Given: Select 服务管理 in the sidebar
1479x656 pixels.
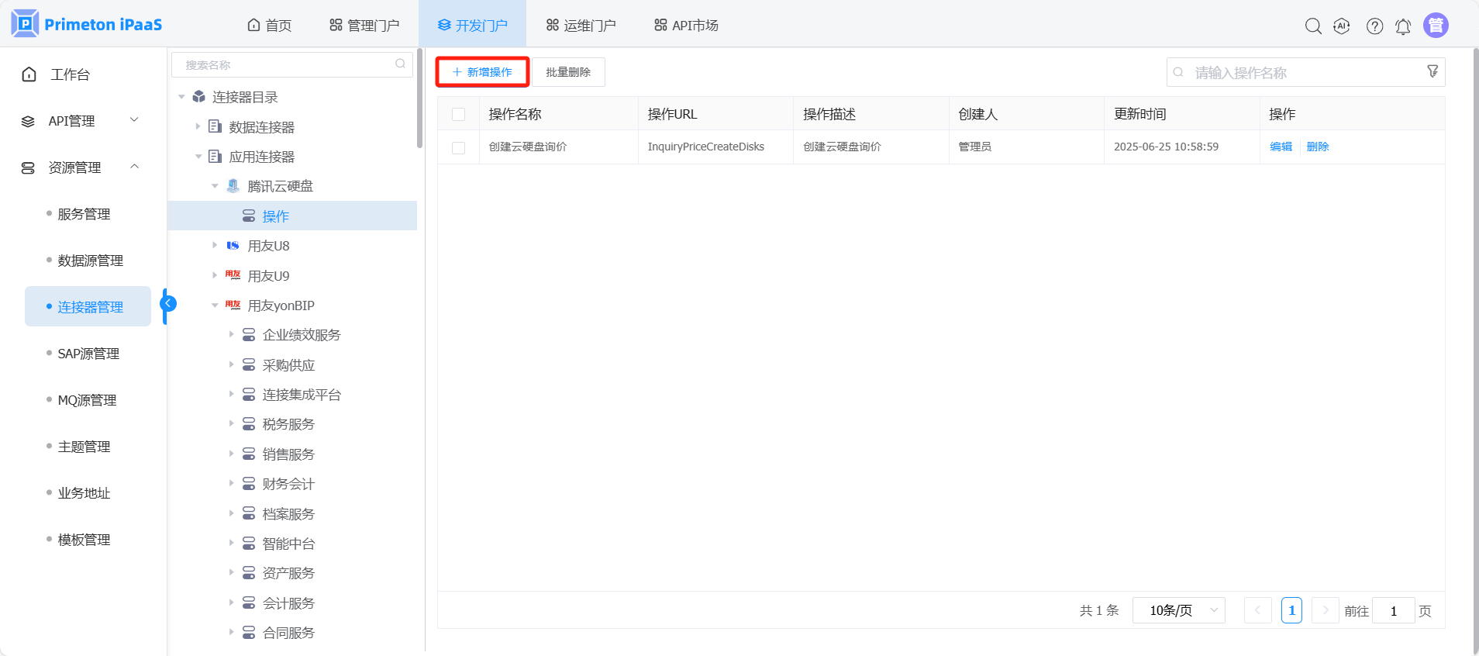Looking at the screenshot, I should [84, 214].
